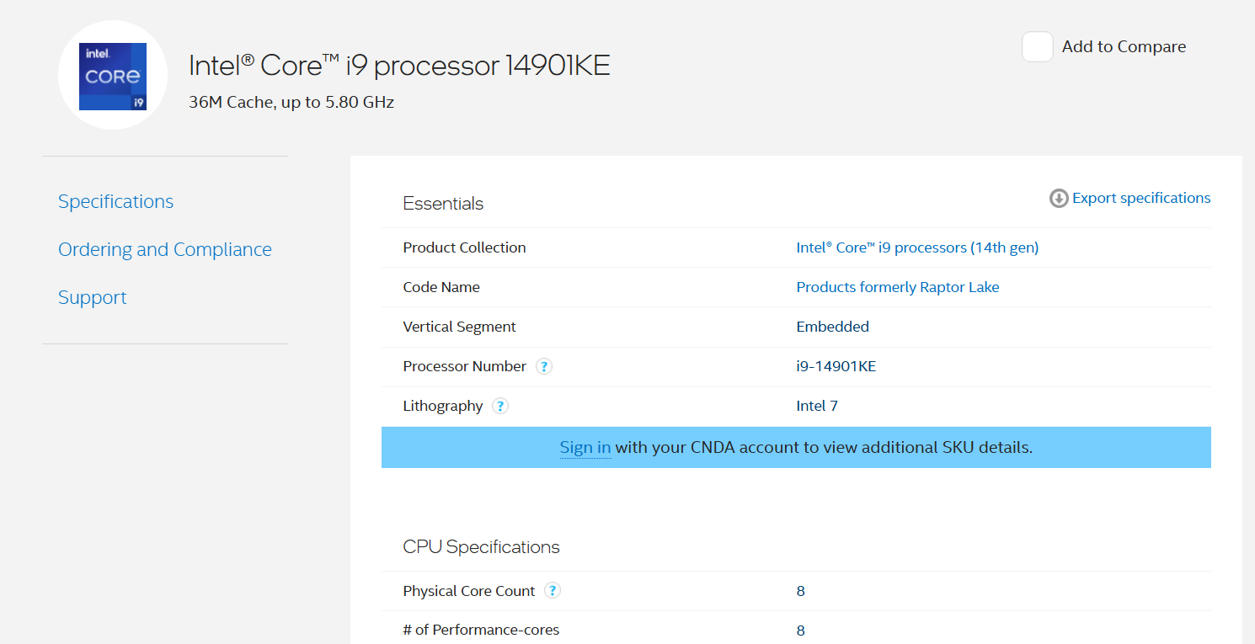Click the Export specifications text link

pos(1141,198)
